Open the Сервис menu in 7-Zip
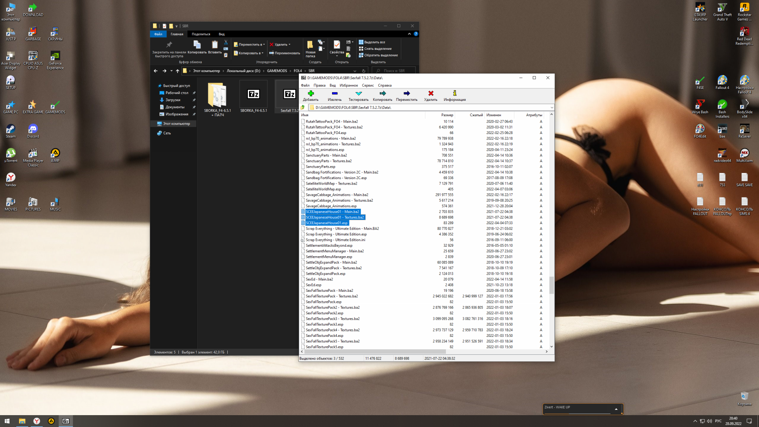The image size is (759, 427). (368, 85)
